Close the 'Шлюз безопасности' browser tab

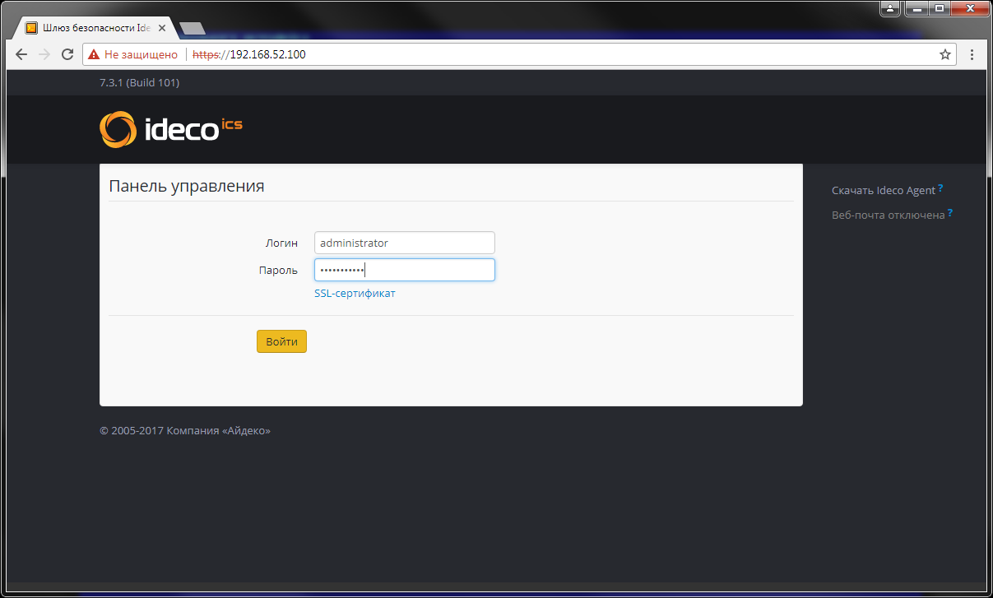click(162, 28)
